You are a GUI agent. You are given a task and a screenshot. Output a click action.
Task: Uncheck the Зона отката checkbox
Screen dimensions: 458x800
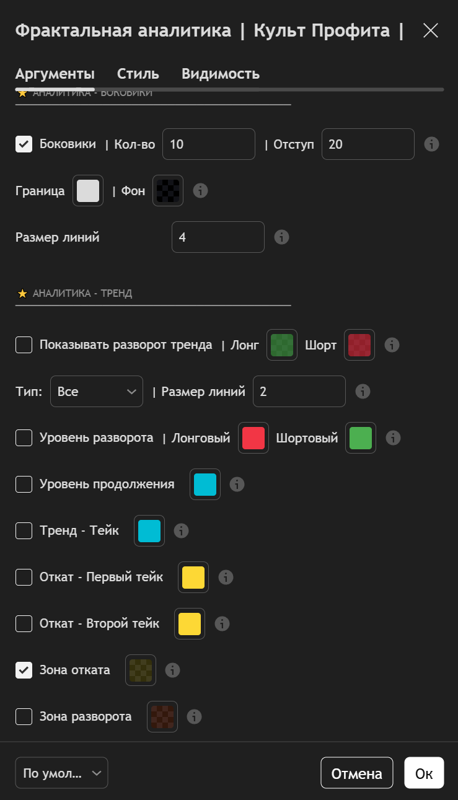tap(24, 670)
